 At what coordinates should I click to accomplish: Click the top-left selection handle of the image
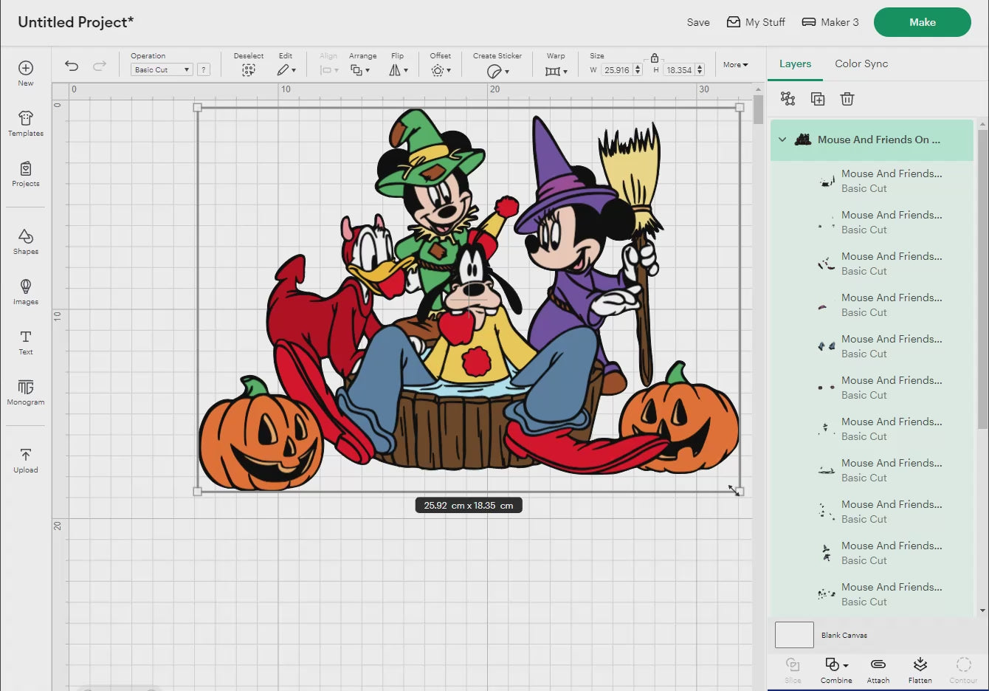coord(197,108)
